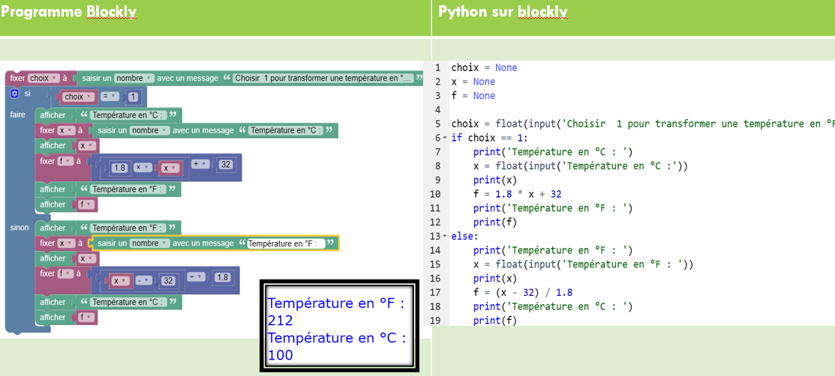Edit the highlighted 'Température en °F :' prompt text
This screenshot has height=376, width=835.
coord(286,243)
